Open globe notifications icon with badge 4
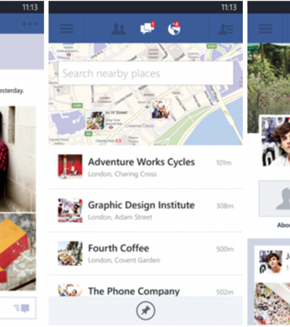The height and width of the screenshot is (327, 290). coord(174,28)
